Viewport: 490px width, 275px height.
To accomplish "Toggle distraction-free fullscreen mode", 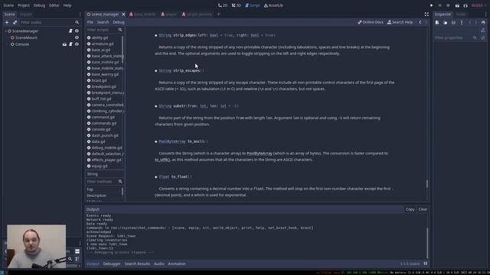I will [426, 15].
